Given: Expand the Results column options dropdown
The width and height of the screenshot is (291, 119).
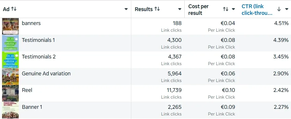Looking at the screenshot, I should point(180,9).
